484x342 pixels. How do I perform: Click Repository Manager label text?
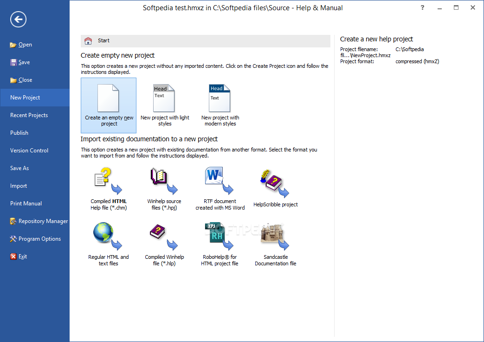[43, 221]
